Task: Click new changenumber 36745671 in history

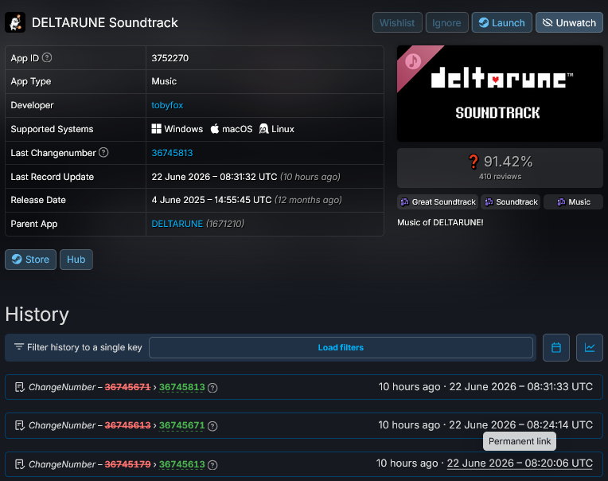Action: coord(182,425)
